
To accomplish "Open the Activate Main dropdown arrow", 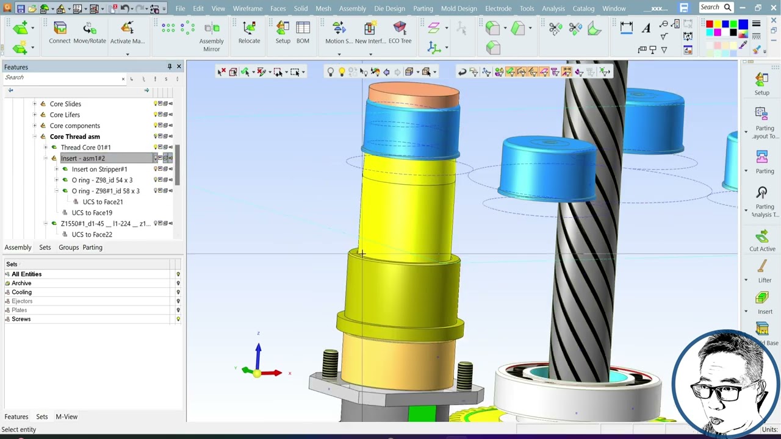I will tap(128, 54).
